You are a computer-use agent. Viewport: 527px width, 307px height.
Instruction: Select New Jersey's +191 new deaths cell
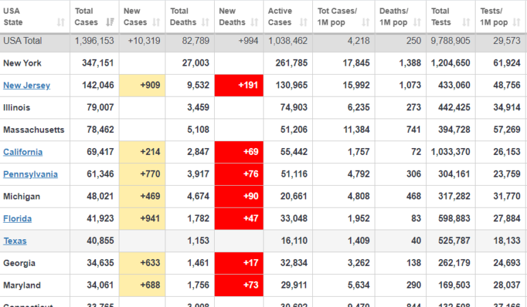coord(239,86)
